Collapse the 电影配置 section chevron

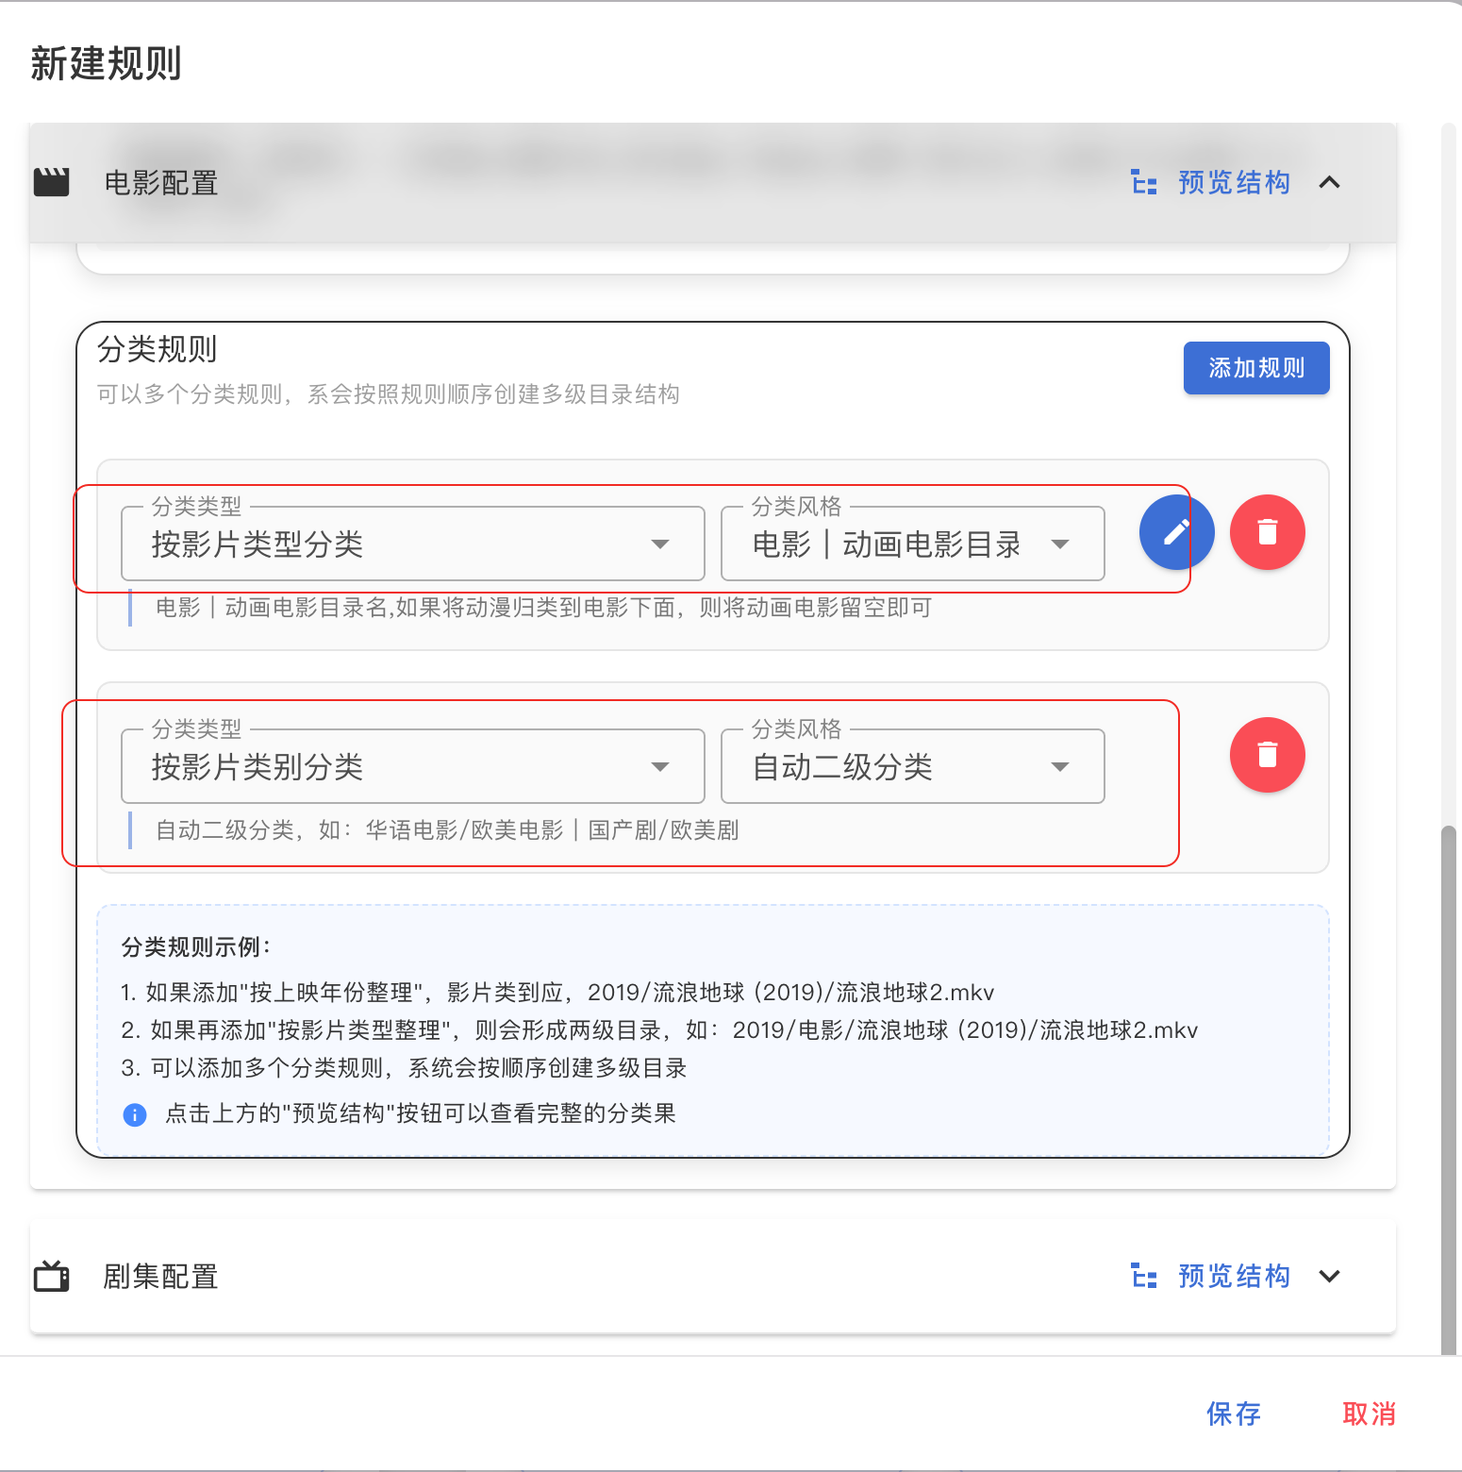[x=1329, y=182]
